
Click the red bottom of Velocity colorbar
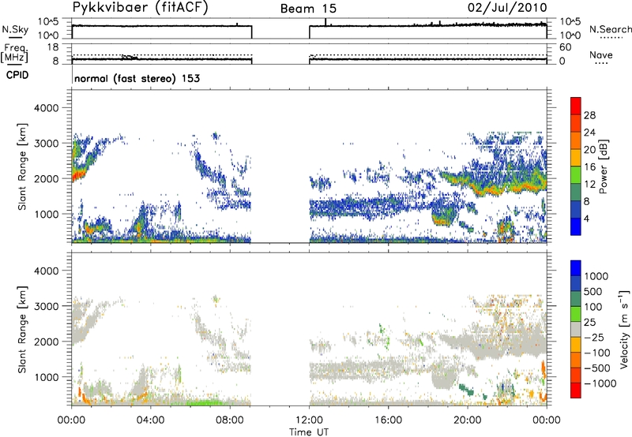[x=576, y=390]
